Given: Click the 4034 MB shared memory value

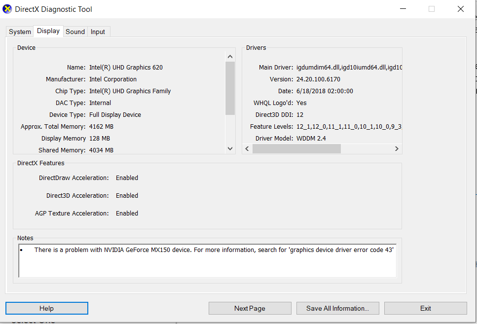Looking at the screenshot, I should click(x=101, y=150).
